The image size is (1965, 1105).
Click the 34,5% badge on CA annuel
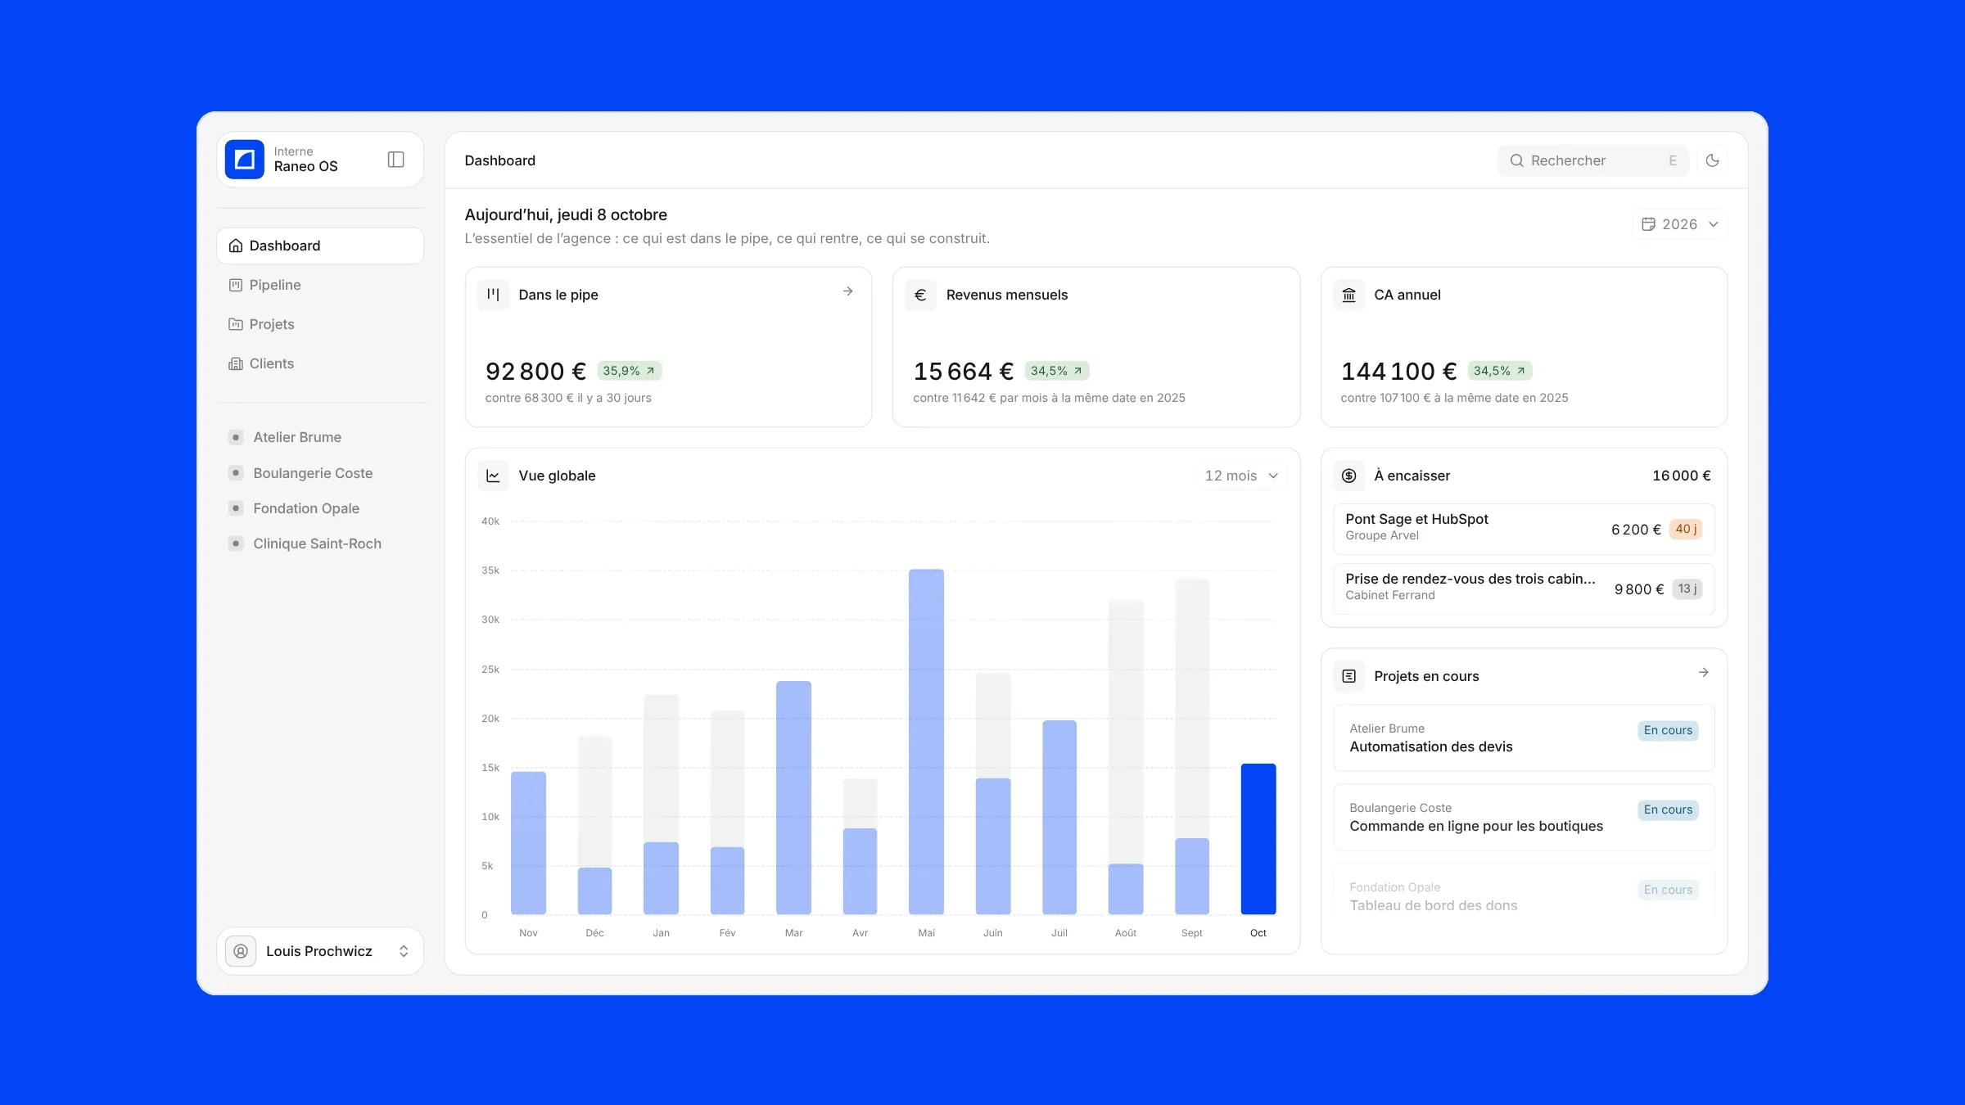1499,371
